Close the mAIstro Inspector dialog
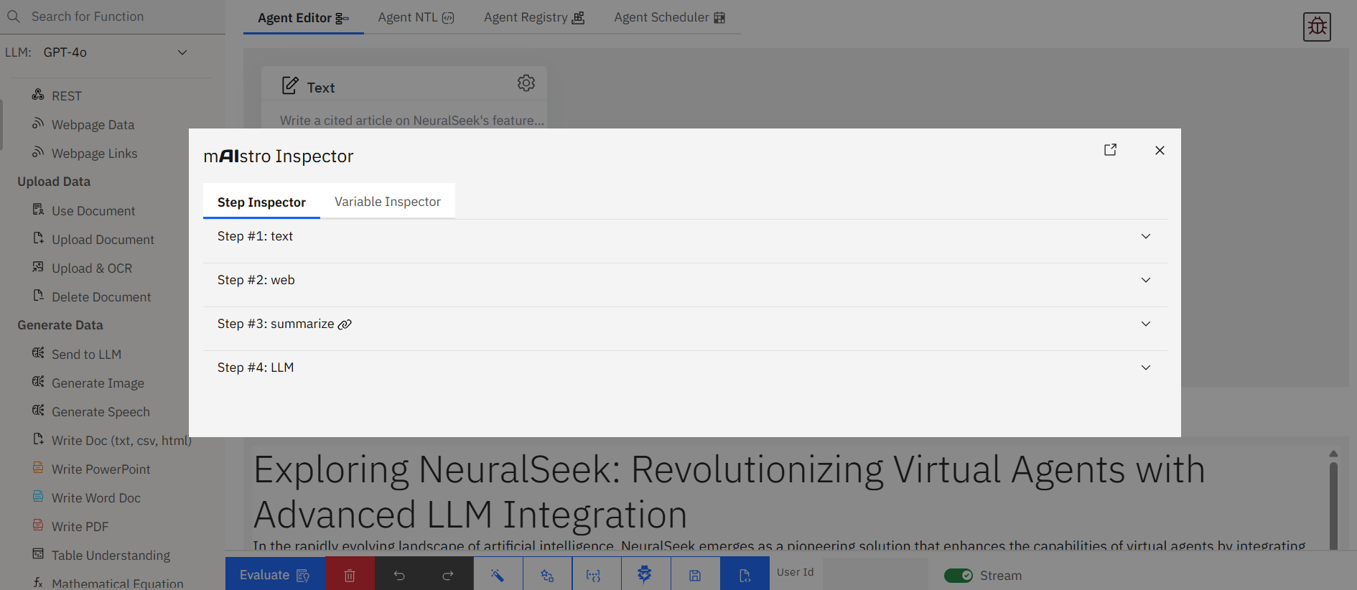Image resolution: width=1357 pixels, height=590 pixels. click(x=1160, y=150)
